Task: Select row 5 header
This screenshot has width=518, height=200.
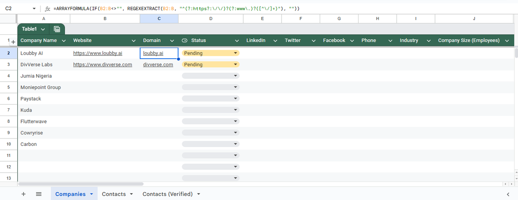Action: pyautogui.click(x=8, y=87)
